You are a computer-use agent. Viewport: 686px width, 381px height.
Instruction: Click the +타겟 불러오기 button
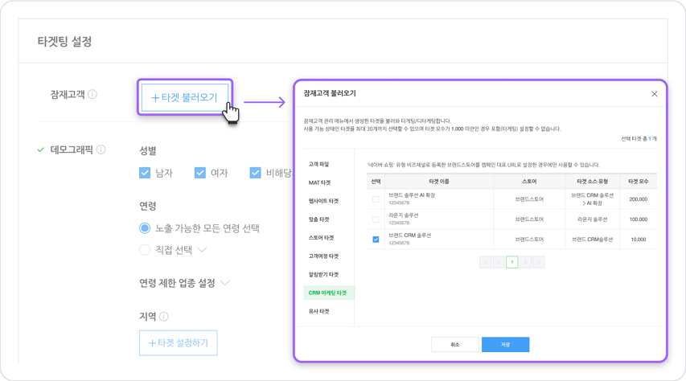185,97
